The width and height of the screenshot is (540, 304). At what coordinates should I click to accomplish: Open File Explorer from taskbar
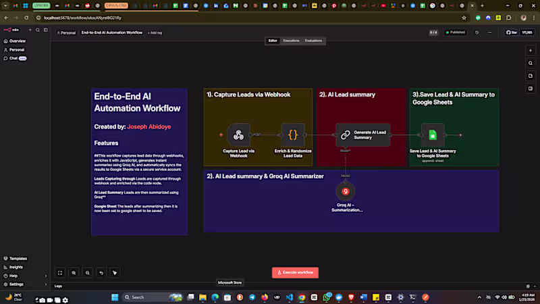202,297
